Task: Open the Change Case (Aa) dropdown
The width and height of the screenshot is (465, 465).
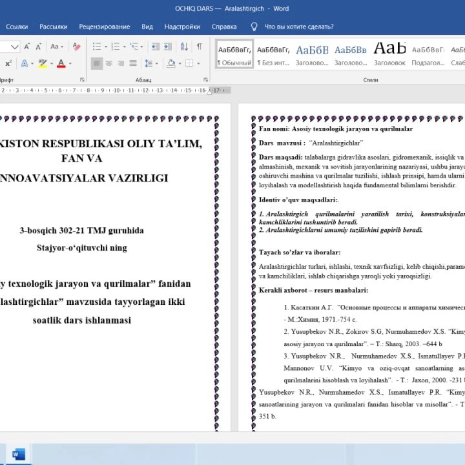Action: (x=57, y=46)
